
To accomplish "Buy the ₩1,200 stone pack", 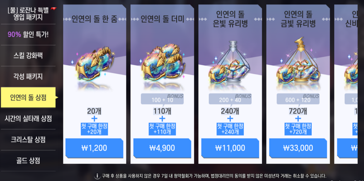I will tap(94, 148).
